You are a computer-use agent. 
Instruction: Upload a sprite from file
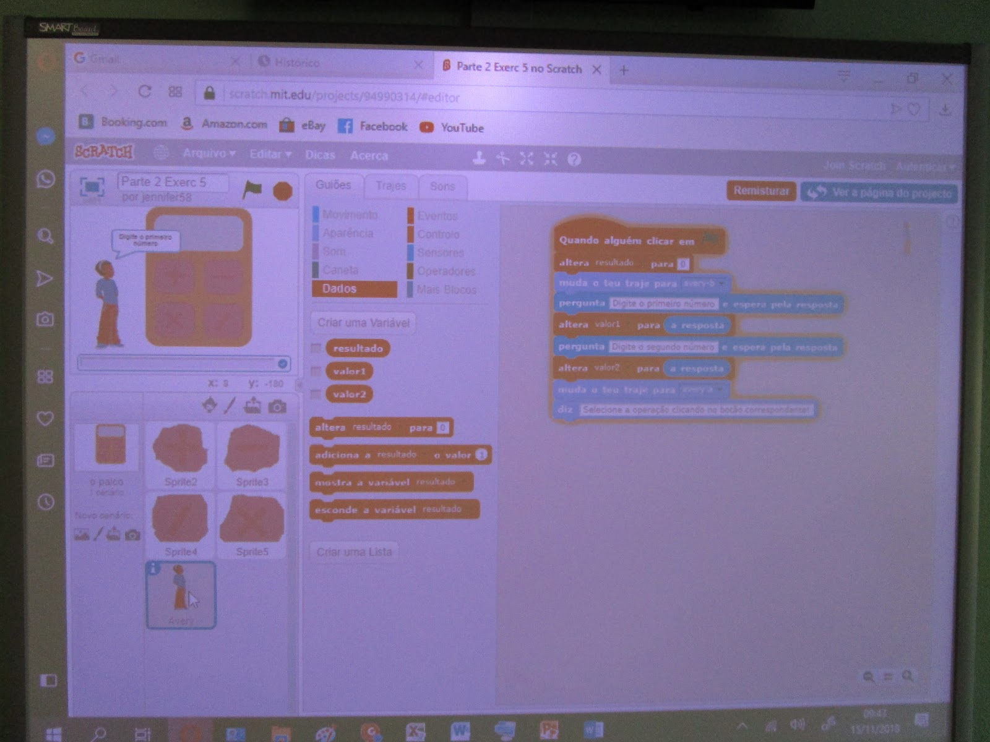coord(252,406)
